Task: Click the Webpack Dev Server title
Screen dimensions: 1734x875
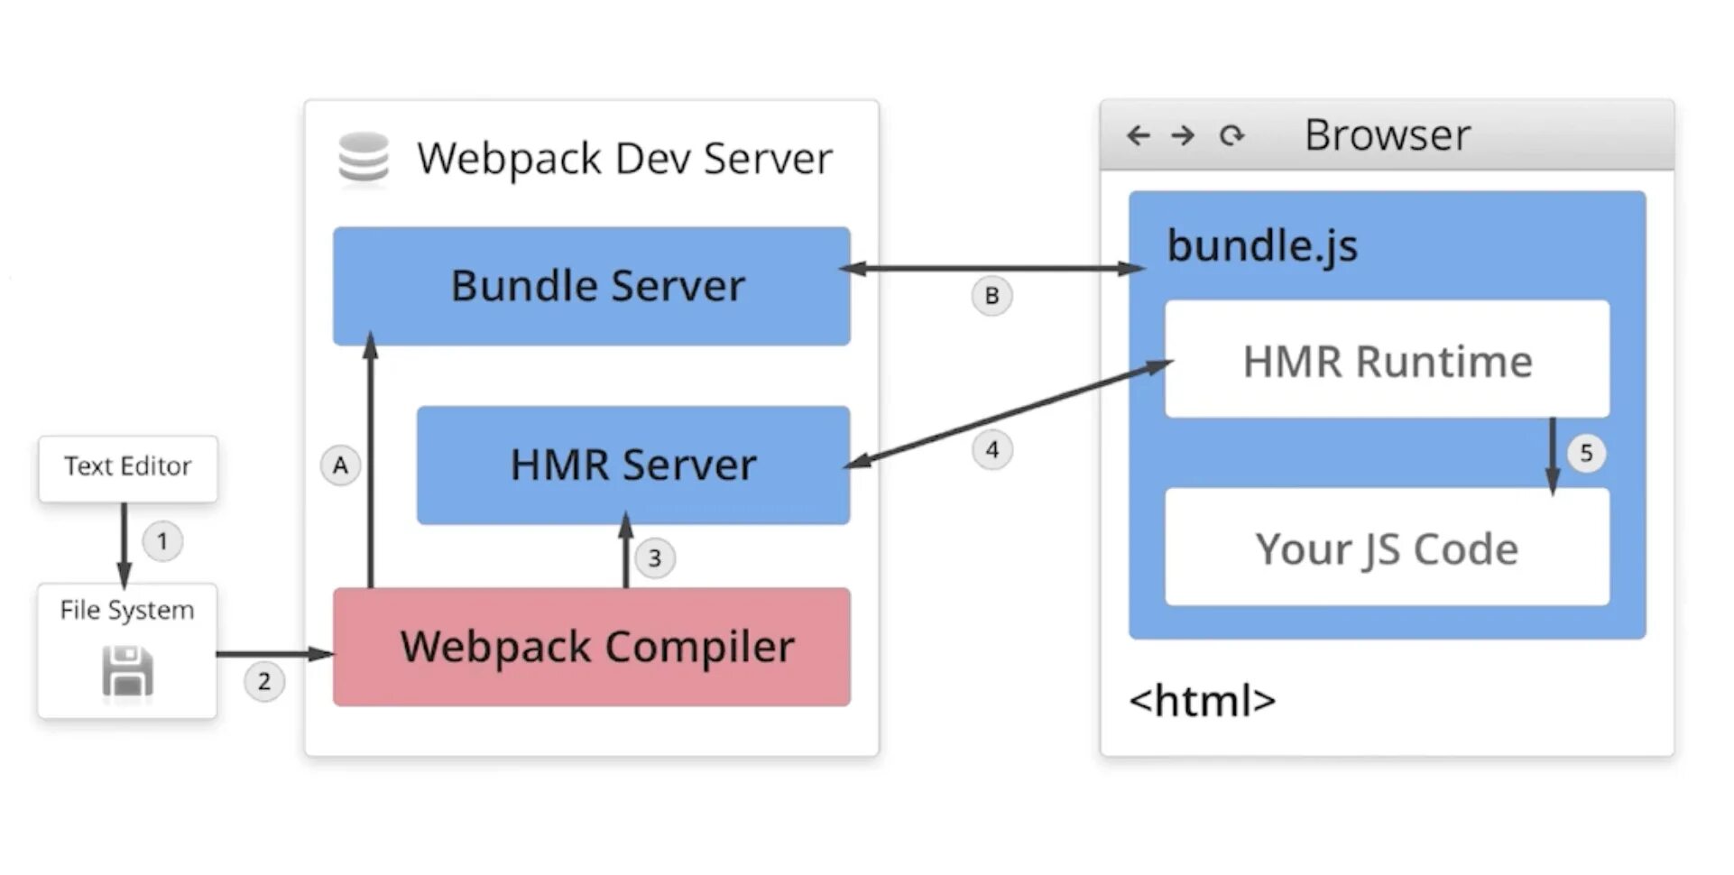Action: pyautogui.click(x=624, y=159)
